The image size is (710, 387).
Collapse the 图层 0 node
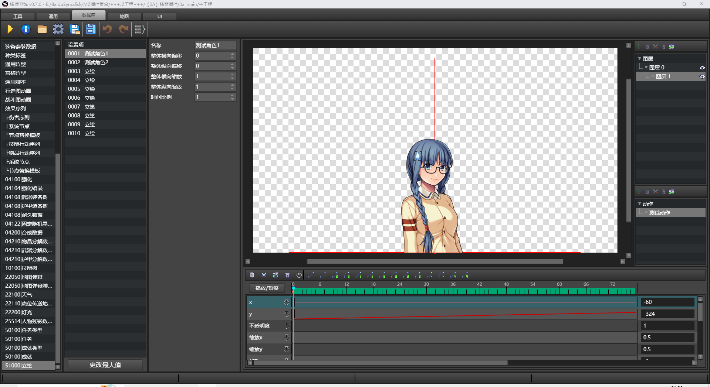click(646, 68)
